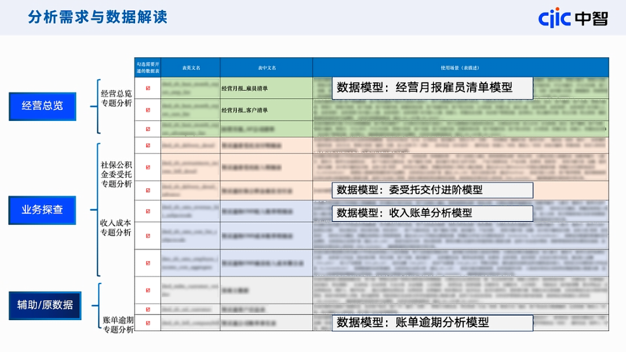Select the red check icon in the final 账单逾期 row

click(148, 323)
